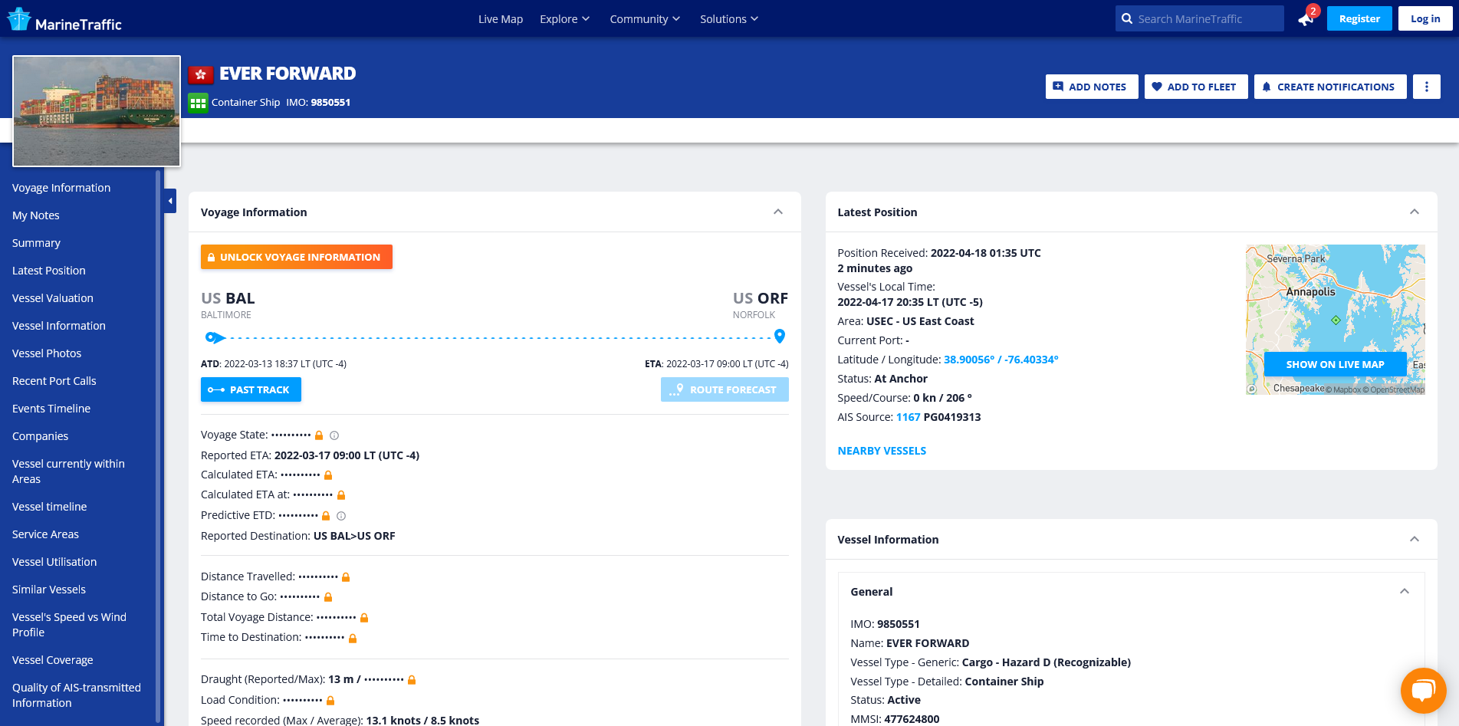Collapse the Latest Position panel
This screenshot has height=726, width=1459.
[1415, 212]
